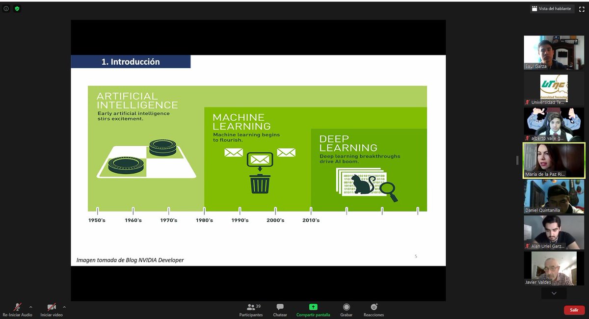The width and height of the screenshot is (589, 319).
Task: Expand audio options arrow beside microphone
Action: coord(31,307)
